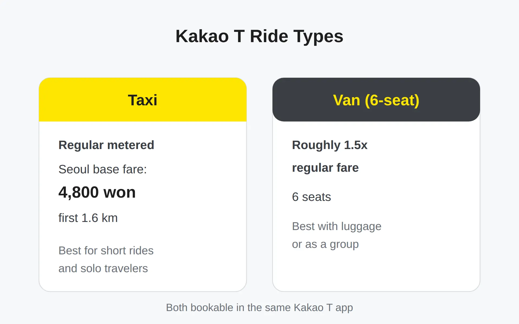Click the Kakao T app mention in footer

coord(323,308)
